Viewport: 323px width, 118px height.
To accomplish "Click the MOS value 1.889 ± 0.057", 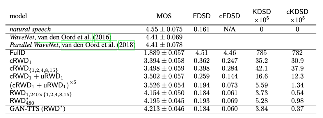I will (164, 53).
